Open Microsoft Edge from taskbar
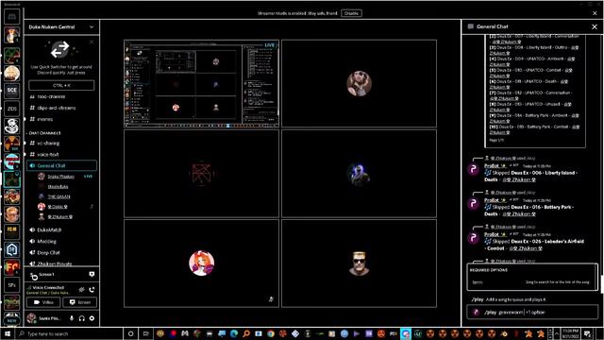 click(234, 333)
